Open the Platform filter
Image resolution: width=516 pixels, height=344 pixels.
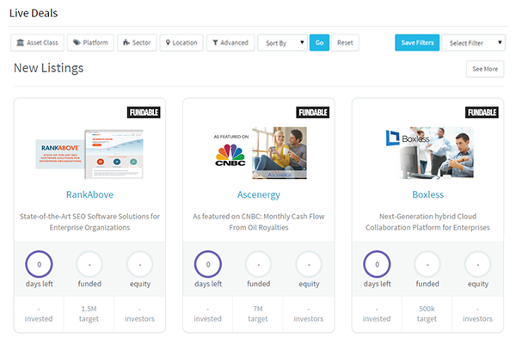click(90, 42)
